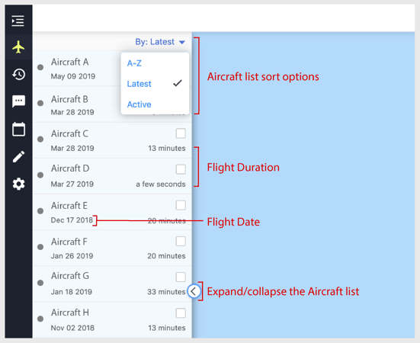Open the By: Latest sort dropdown
This screenshot has height=343, width=420.
[x=159, y=42]
